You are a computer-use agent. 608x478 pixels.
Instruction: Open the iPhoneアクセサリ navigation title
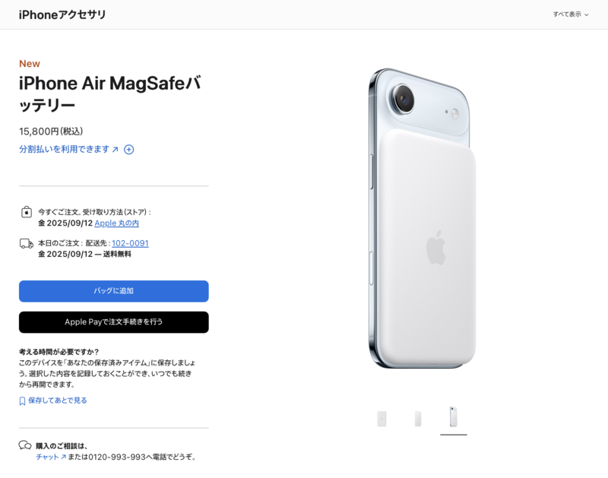(x=62, y=14)
